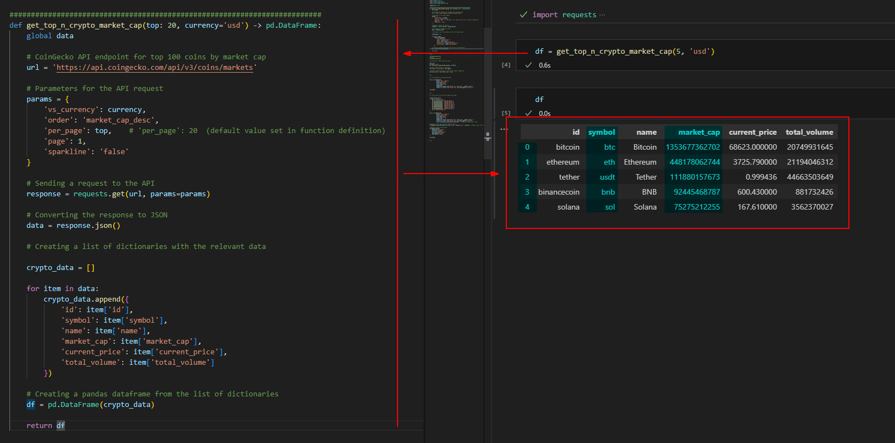The width and height of the screenshot is (895, 443).
Task: Select row index 0 in the dataframe
Action: click(x=527, y=147)
